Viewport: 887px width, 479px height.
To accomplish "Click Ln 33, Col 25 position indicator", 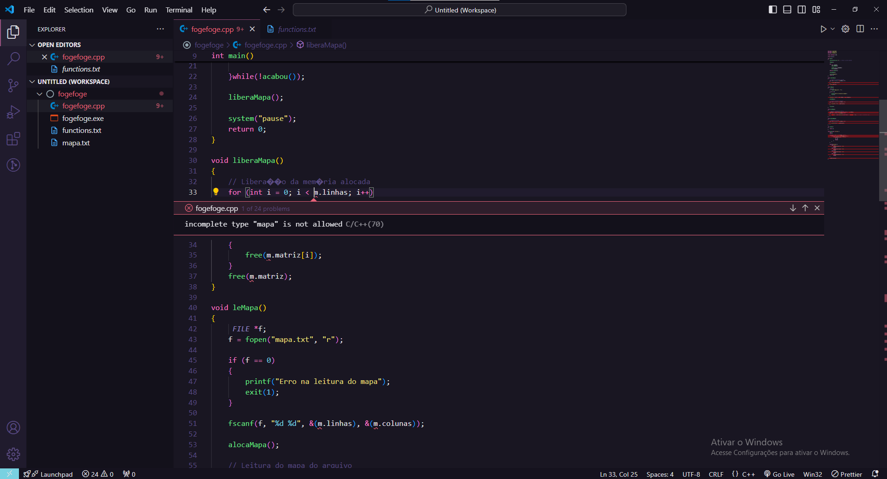I will tap(619, 474).
